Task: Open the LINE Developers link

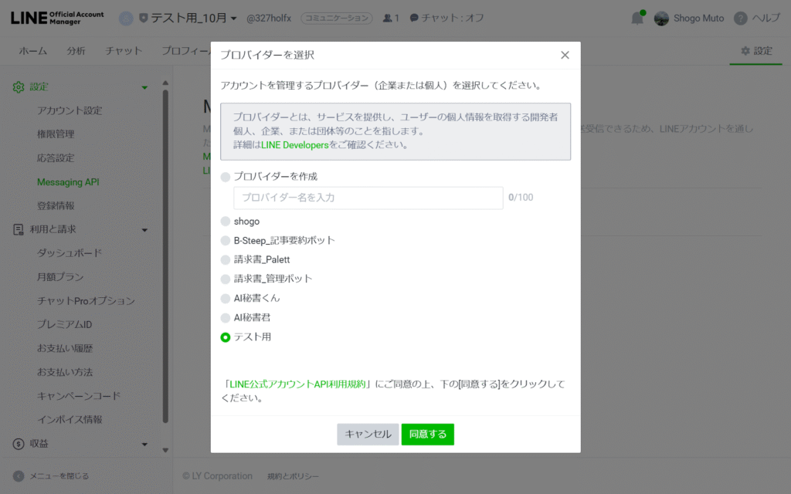Action: pos(294,144)
